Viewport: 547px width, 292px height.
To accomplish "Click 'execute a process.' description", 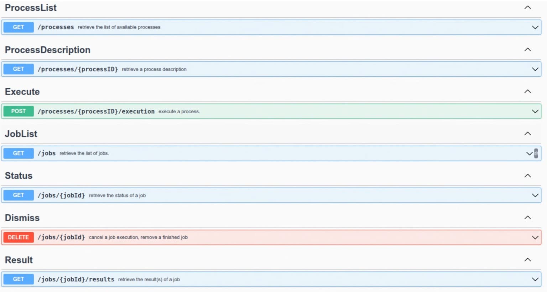I will pyautogui.click(x=179, y=112).
